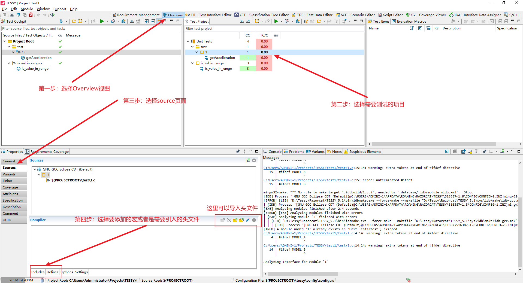Select is_value_in_range test object in Test Project
The width and height of the screenshot is (523, 283).
point(219,69)
